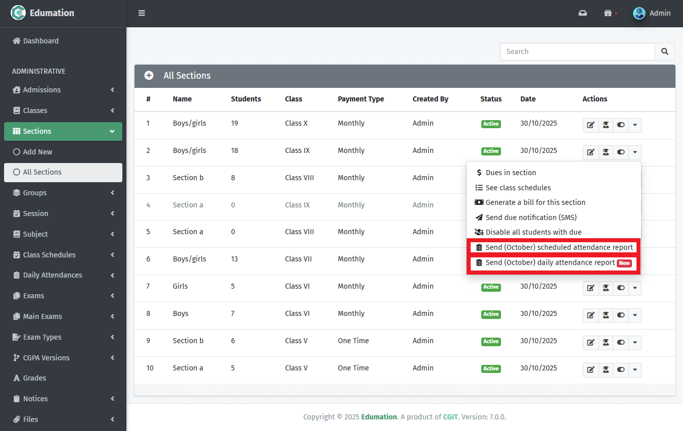Open the inbox tray icon in header
This screenshot has width=683, height=431.
point(583,13)
